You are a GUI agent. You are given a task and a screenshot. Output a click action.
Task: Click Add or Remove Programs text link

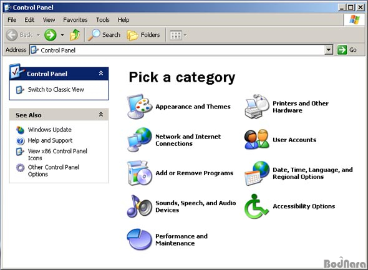(195, 173)
